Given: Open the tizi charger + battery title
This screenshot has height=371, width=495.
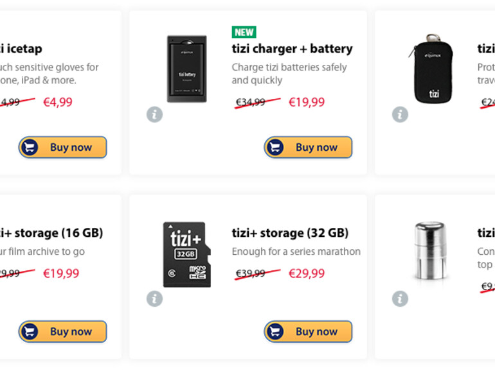Looking at the screenshot, I should pyautogui.click(x=292, y=49).
